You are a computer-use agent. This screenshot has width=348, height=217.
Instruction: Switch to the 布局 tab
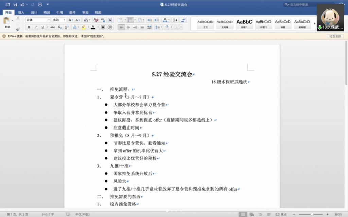point(47,13)
